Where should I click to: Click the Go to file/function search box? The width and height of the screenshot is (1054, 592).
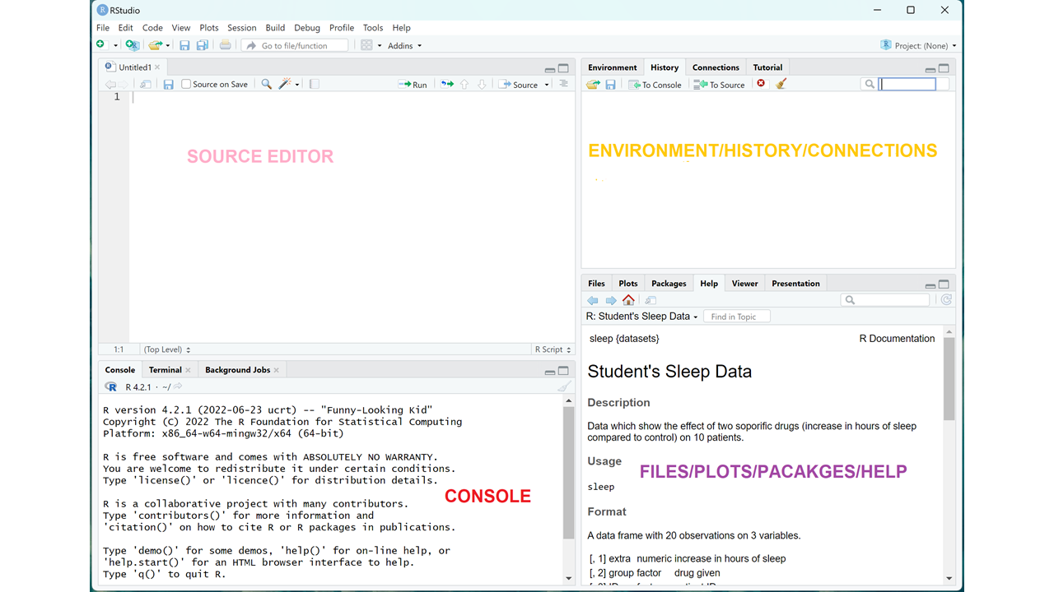(x=296, y=45)
